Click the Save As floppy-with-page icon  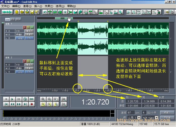coord(37,12)
